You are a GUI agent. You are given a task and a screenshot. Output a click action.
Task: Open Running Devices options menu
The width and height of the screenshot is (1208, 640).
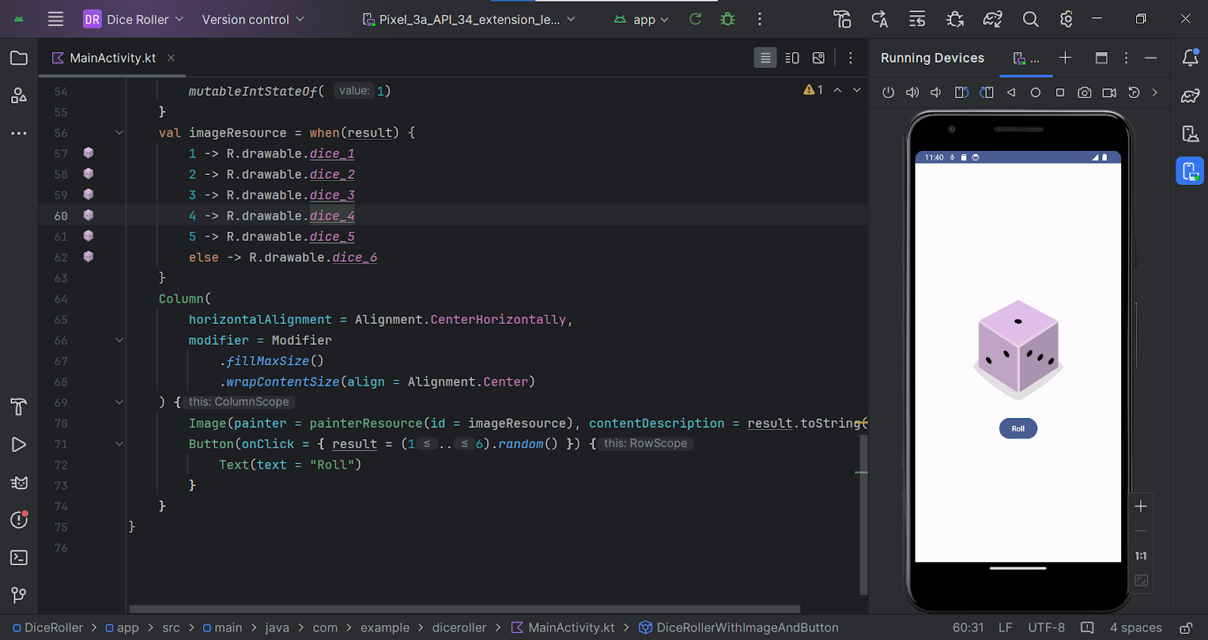pyautogui.click(x=1126, y=58)
